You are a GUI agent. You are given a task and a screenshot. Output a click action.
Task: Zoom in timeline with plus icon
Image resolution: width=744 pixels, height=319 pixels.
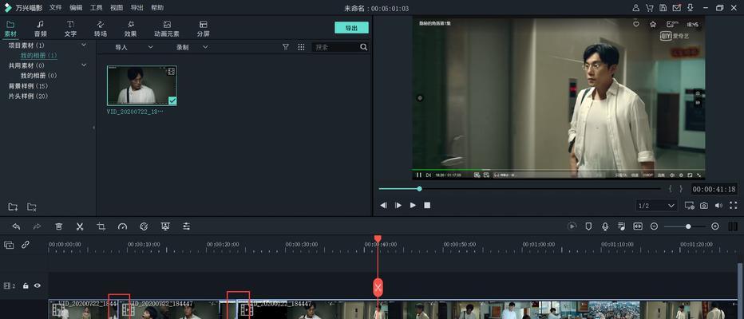click(715, 226)
